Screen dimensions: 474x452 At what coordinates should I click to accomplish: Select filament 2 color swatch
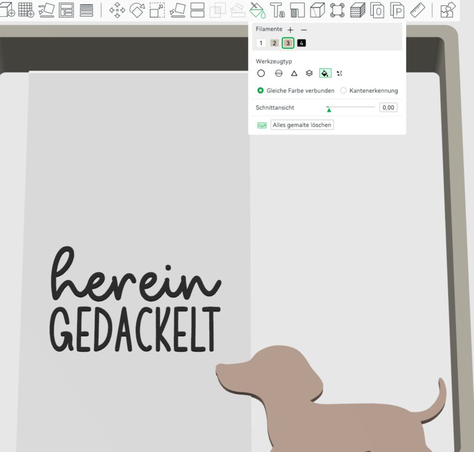(274, 43)
